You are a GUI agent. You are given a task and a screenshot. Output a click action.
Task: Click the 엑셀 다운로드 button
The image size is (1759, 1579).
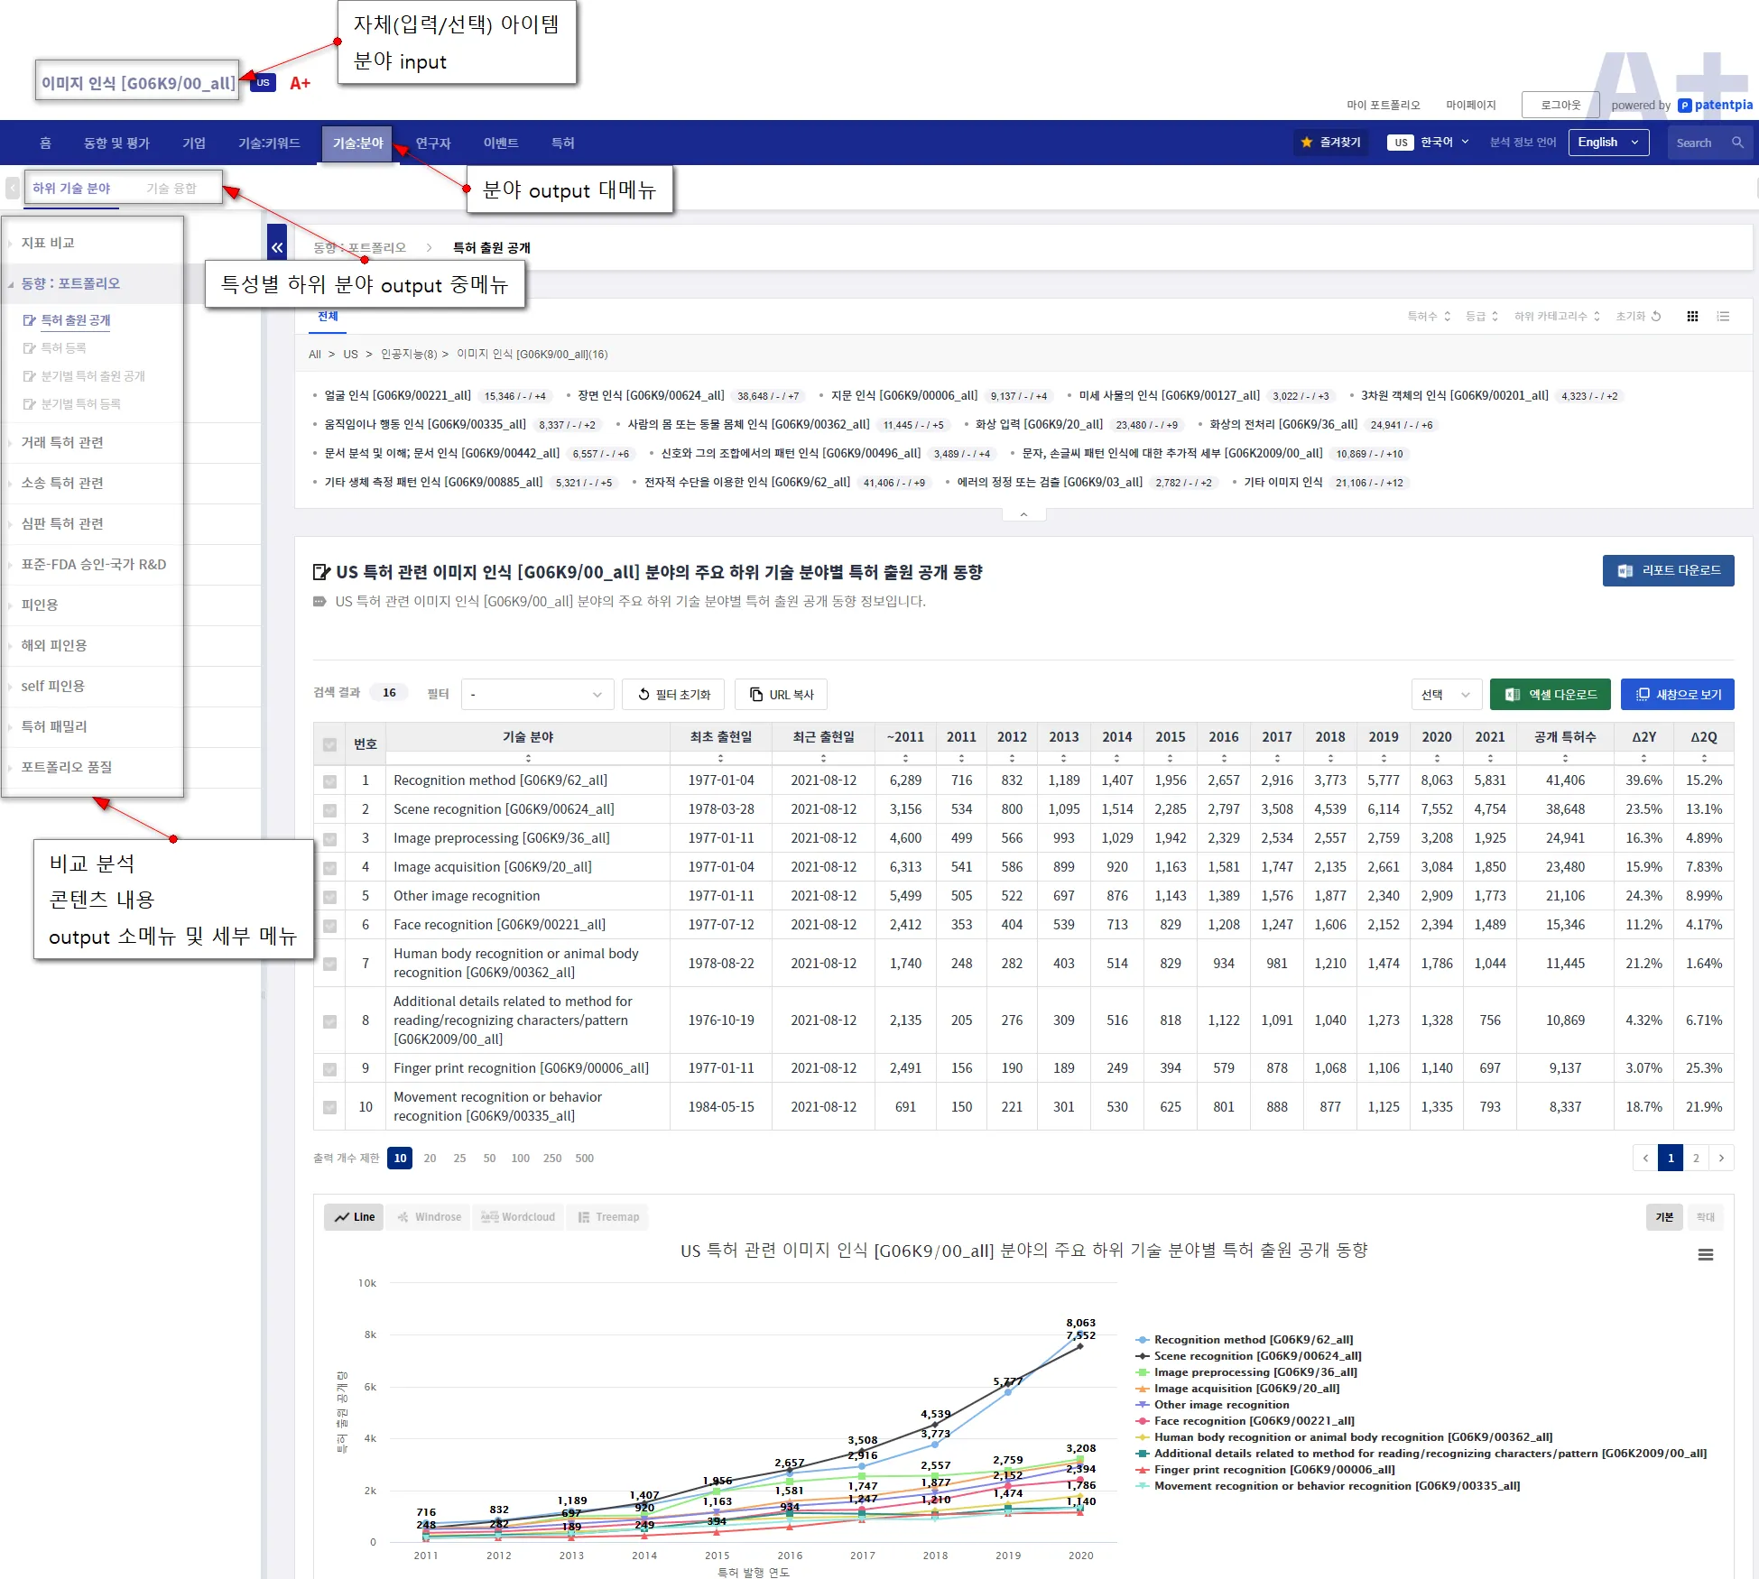tap(1550, 694)
